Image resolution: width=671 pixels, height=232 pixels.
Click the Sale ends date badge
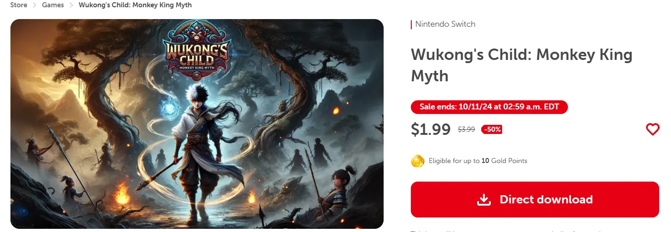coord(489,107)
